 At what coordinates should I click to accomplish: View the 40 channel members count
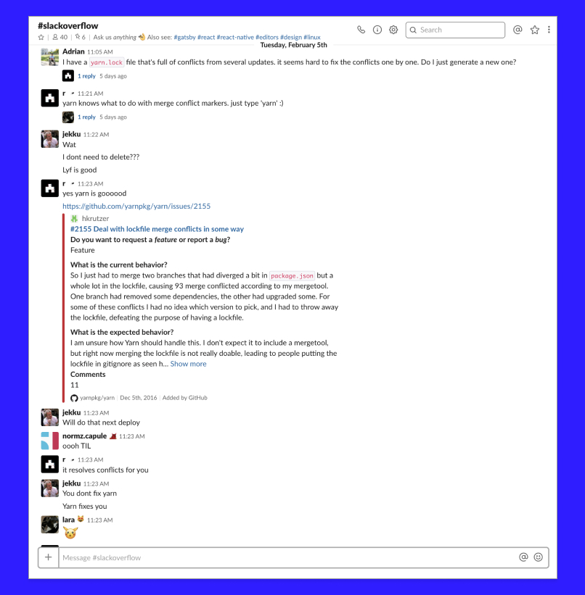pyautogui.click(x=60, y=37)
